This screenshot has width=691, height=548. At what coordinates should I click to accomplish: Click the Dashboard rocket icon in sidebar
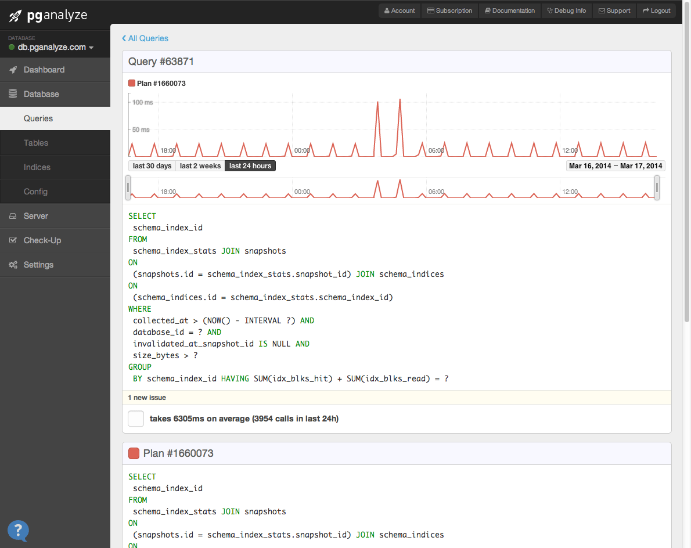pos(13,70)
